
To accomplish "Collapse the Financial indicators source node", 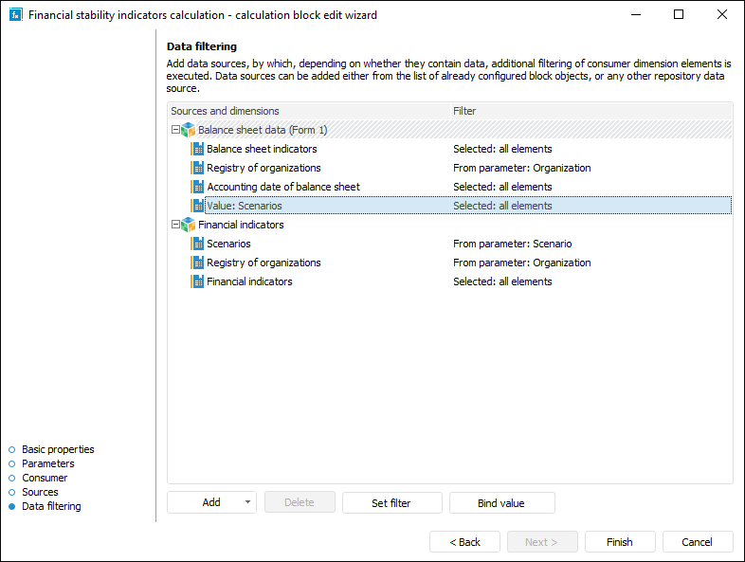I will 175,225.
